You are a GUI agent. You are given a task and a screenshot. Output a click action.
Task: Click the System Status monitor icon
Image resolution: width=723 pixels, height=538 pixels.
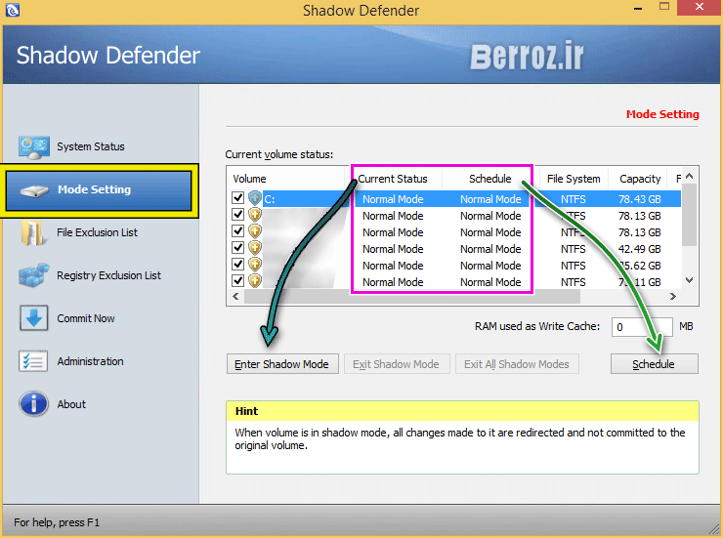click(33, 147)
